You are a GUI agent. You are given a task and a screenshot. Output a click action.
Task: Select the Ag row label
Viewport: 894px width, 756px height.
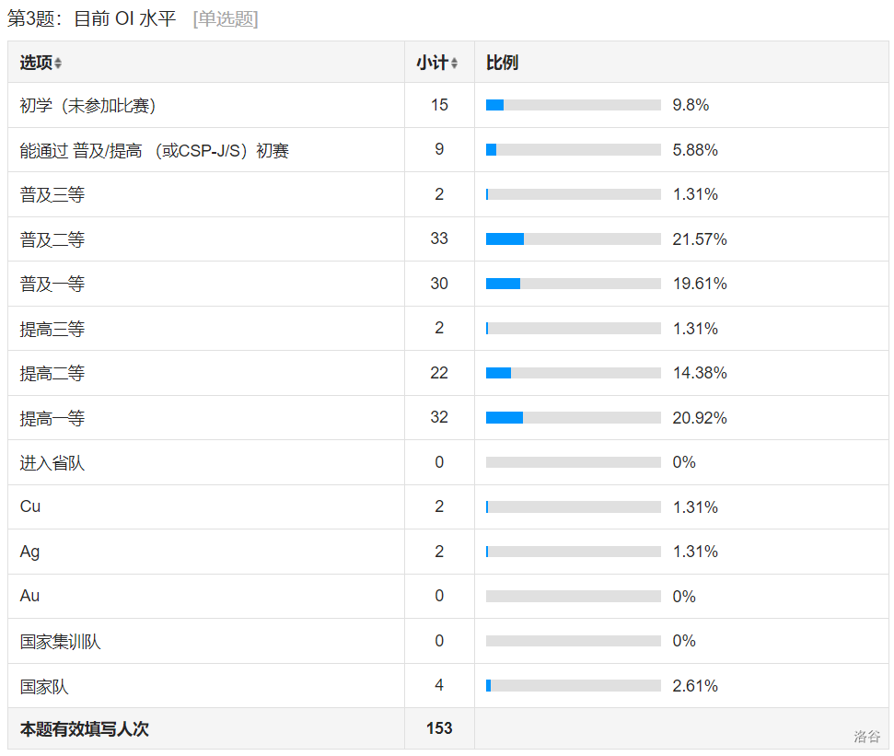coord(30,552)
